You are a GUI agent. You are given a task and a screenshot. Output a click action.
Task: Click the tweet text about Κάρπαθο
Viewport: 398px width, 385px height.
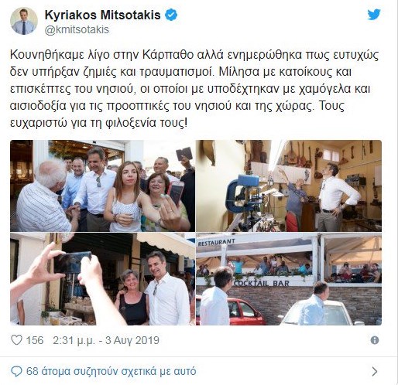pyautogui.click(x=194, y=89)
